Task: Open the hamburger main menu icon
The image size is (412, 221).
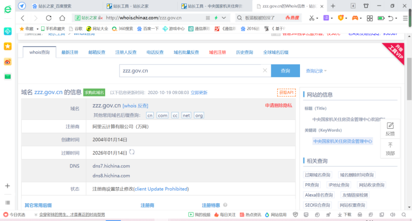Action: click(x=405, y=18)
